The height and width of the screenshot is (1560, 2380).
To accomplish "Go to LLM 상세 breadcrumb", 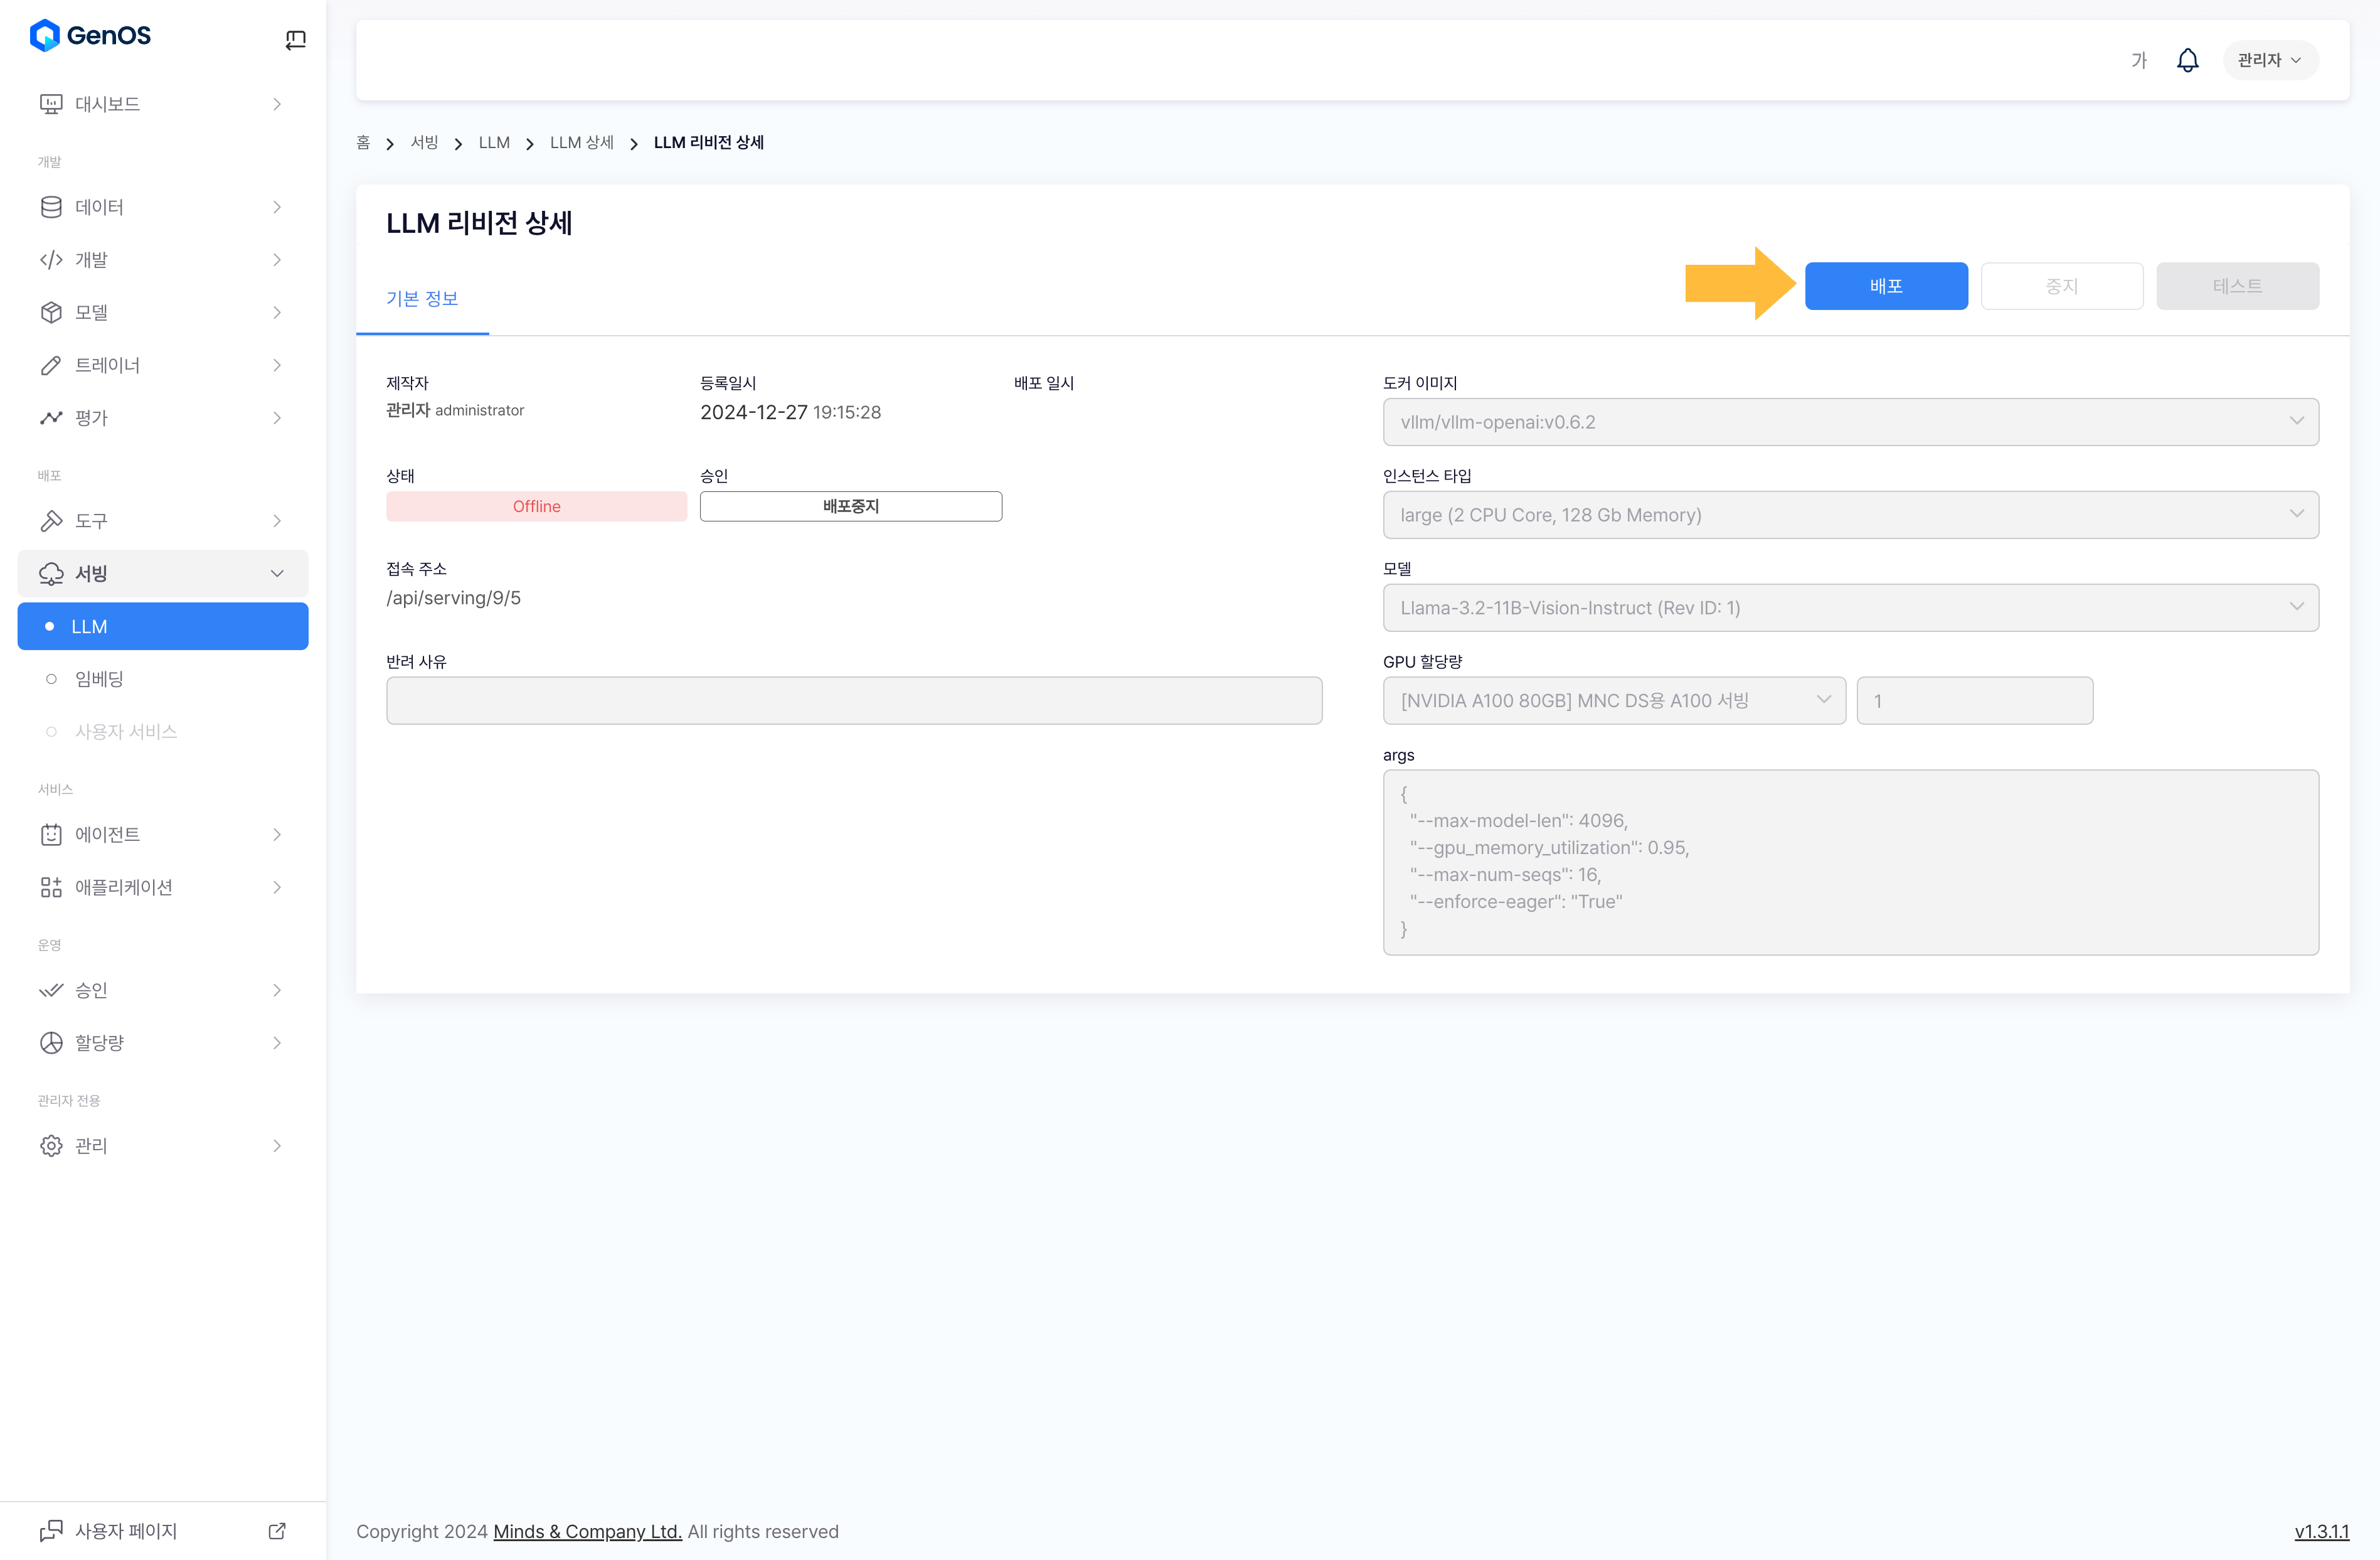I will pyautogui.click(x=581, y=143).
